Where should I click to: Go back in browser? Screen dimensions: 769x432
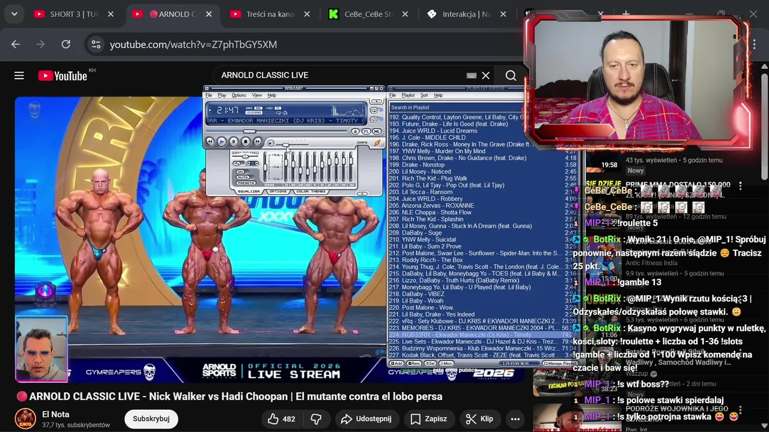(16, 44)
